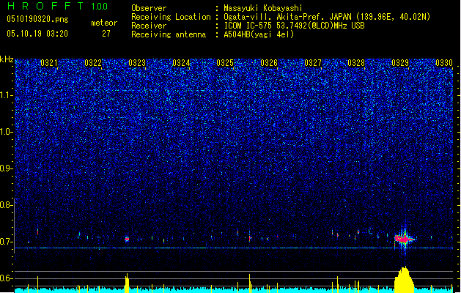Click the 1.1 kHz axis label
Screen dimensions: 461x293
pyautogui.click(x=7, y=95)
